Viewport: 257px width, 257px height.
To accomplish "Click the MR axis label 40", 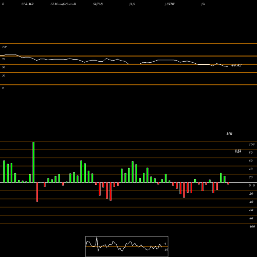I will pyautogui.click(x=251, y=169).
